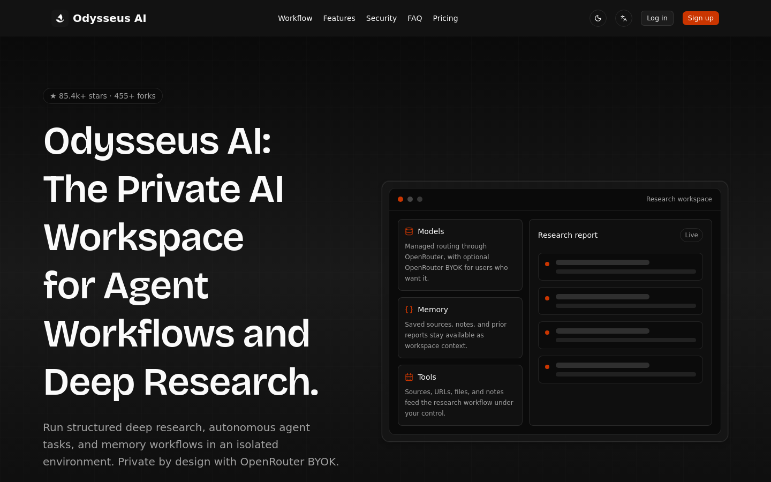This screenshot has height=482, width=771.
Task: Click the 'Run structured deep research' paragraph
Action: coord(191,445)
